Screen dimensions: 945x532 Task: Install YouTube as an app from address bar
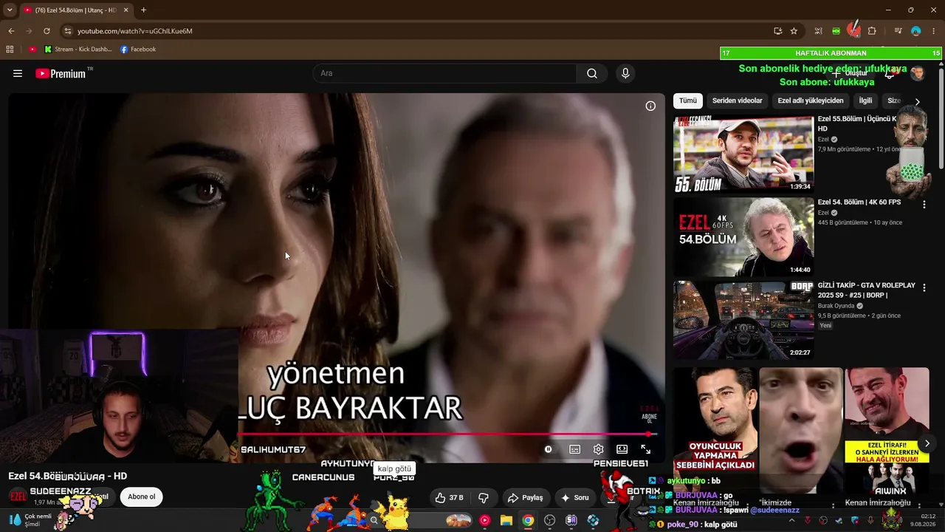[x=777, y=31]
